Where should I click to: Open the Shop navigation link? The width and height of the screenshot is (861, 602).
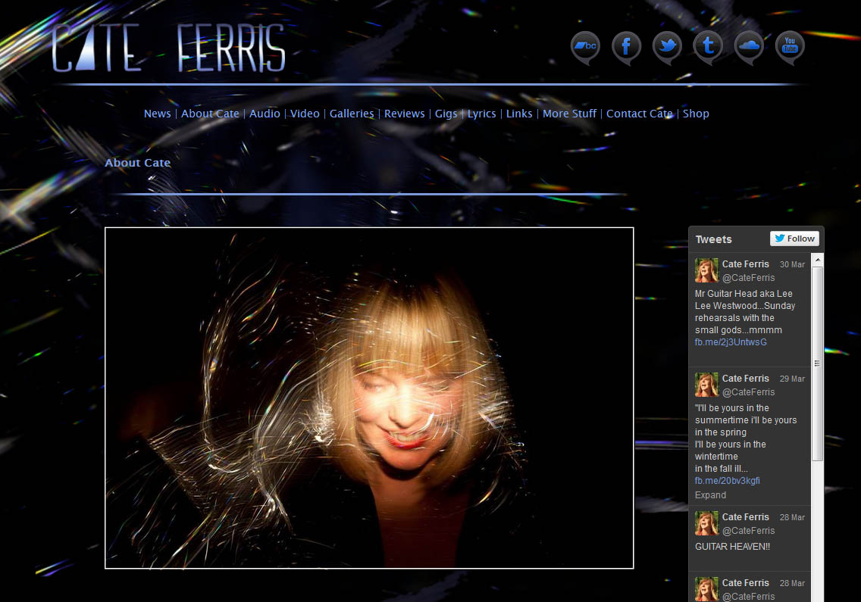696,114
